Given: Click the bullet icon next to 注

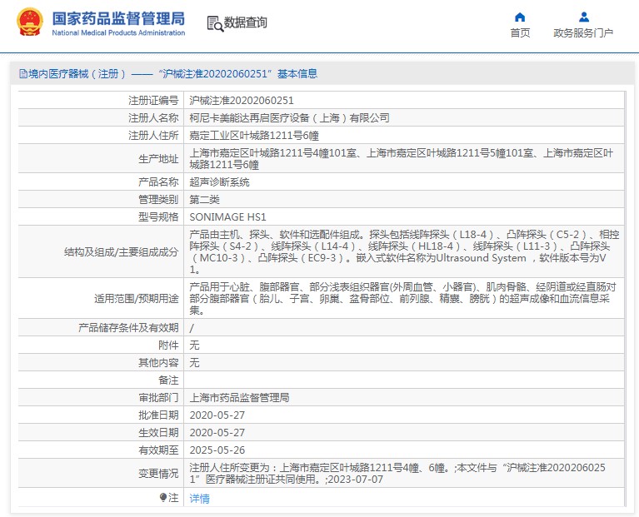Looking at the screenshot, I should point(163,498).
